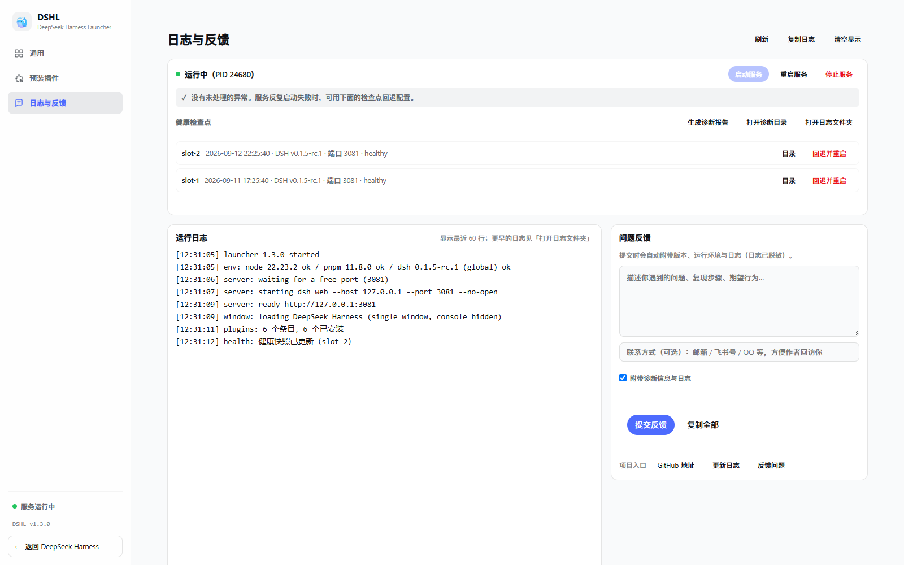904x565 pixels.
Task: Click 回退并重启 for slot-1
Action: (x=829, y=181)
